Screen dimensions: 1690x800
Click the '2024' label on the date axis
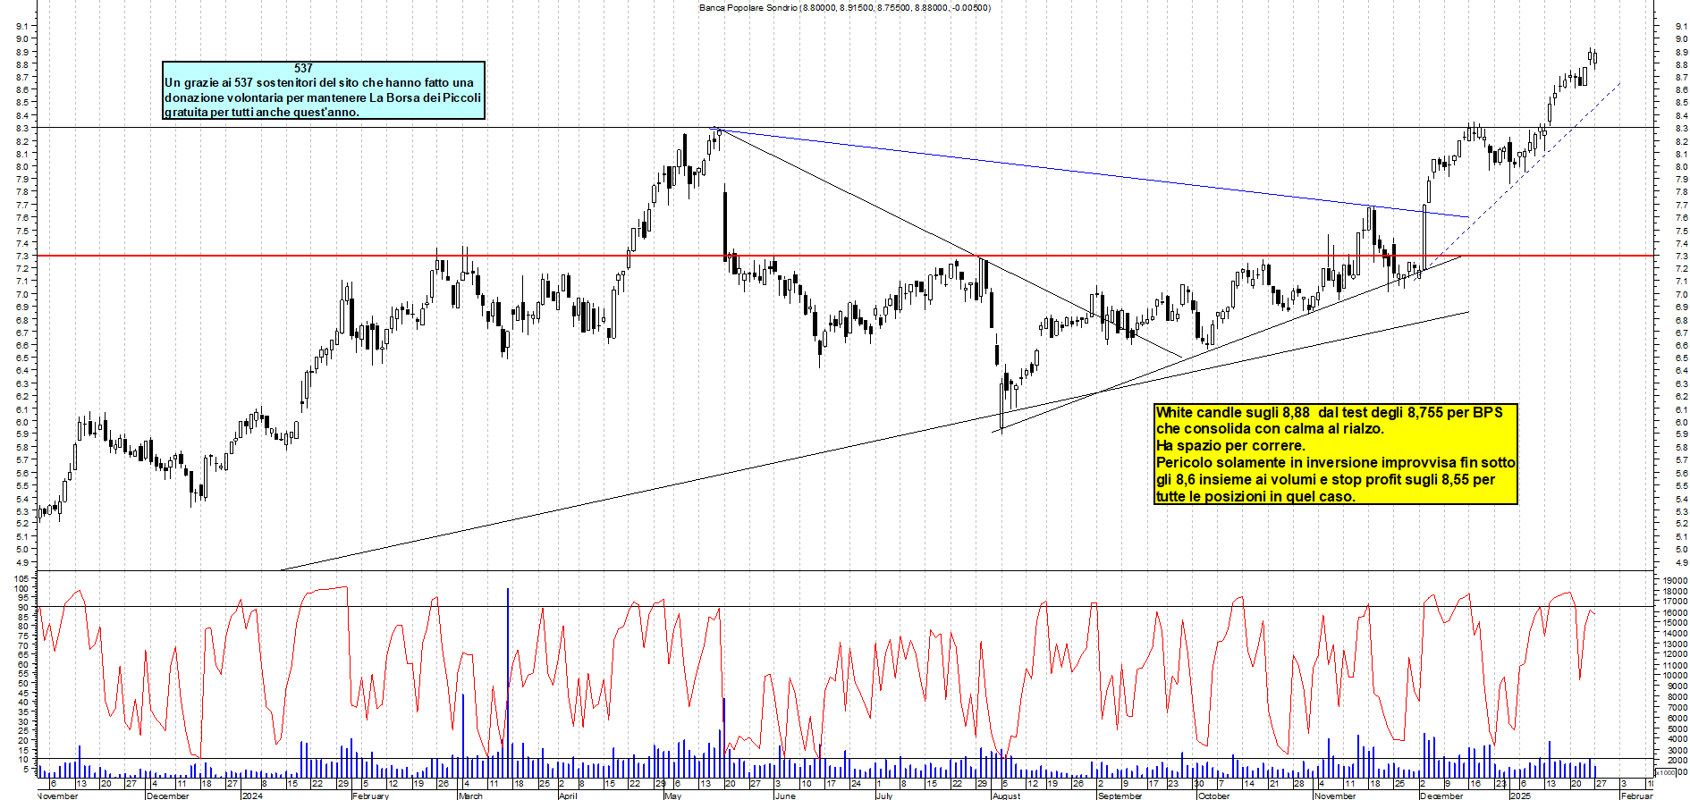click(252, 796)
